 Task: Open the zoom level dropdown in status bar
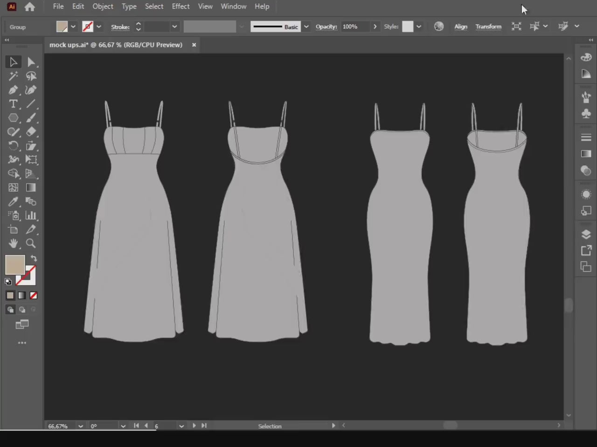coord(80,426)
